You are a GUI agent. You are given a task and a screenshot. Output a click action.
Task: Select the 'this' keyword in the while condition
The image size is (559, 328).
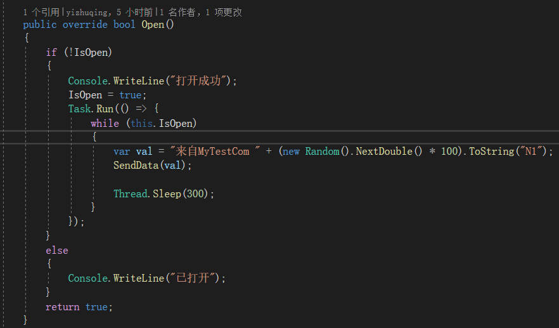click(x=141, y=124)
